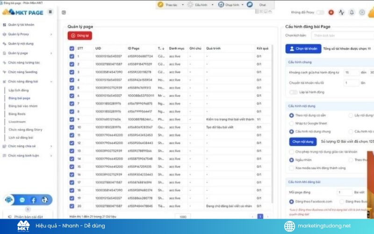This screenshot has height=234, width=374.
Task: Open Đăng bài page submenu item
Action: tap(19, 98)
